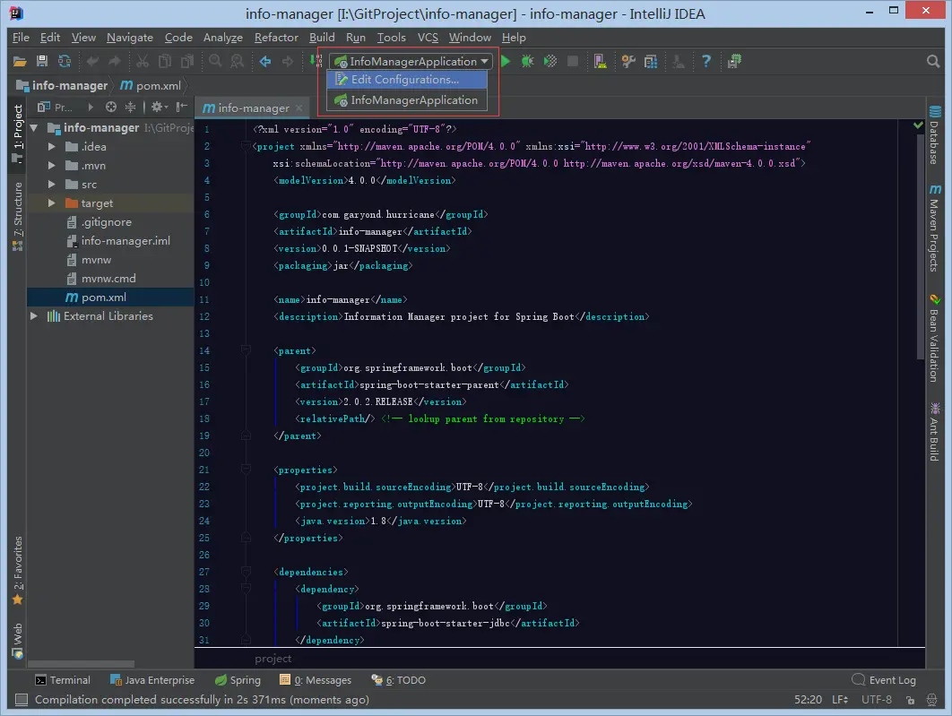Click the Paste icon in the toolbar
This screenshot has width=952, height=716.
coord(187,61)
